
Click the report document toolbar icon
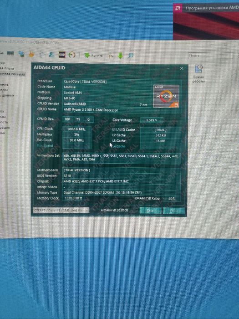(x=42, y=54)
